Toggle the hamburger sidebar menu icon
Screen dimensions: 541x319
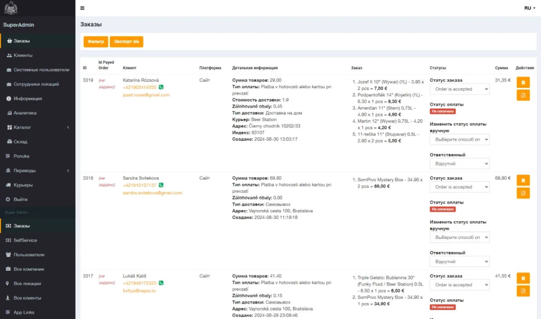pos(82,8)
